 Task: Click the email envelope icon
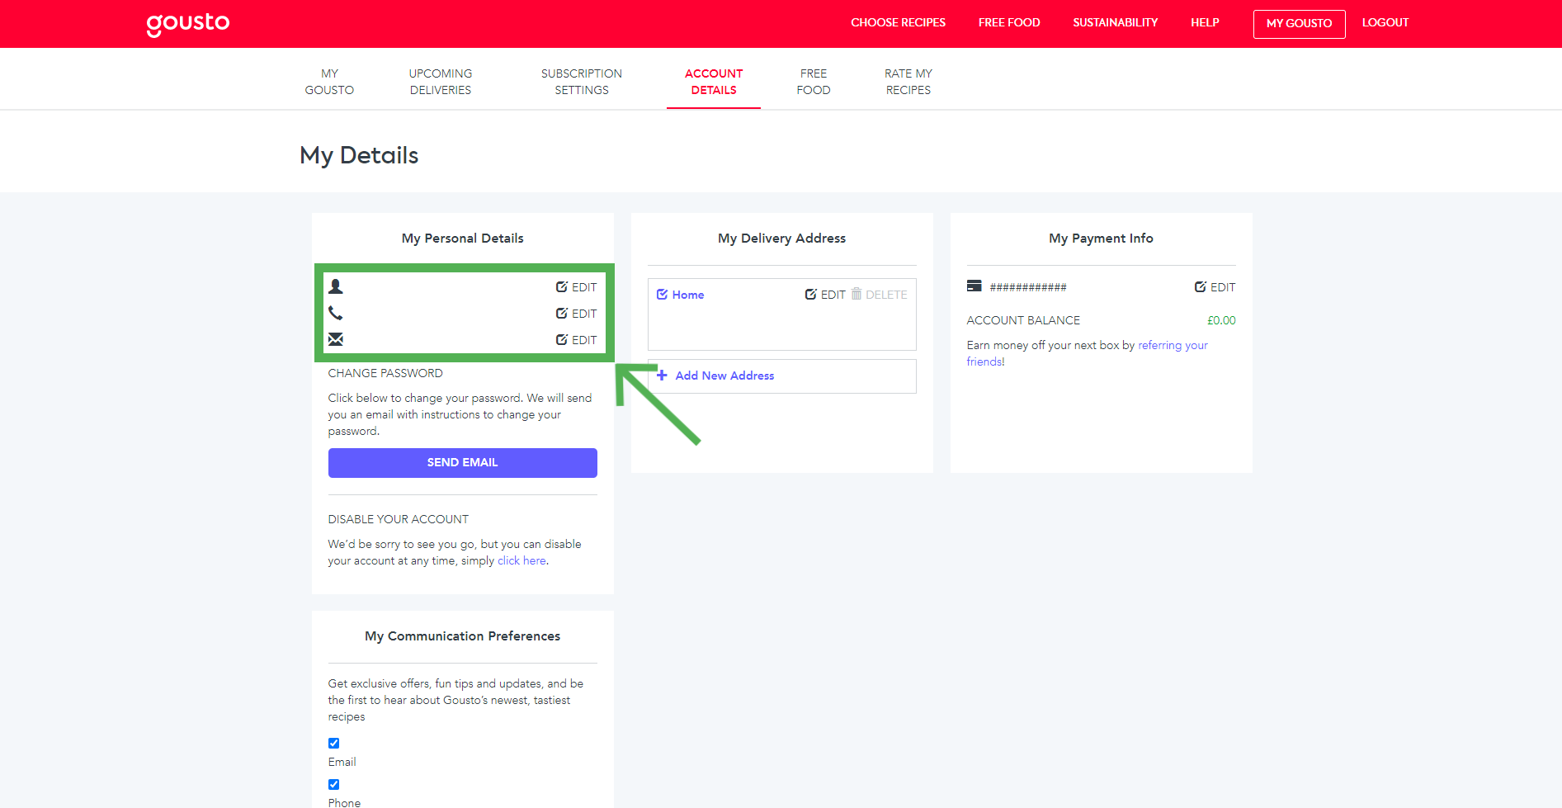[x=336, y=339]
